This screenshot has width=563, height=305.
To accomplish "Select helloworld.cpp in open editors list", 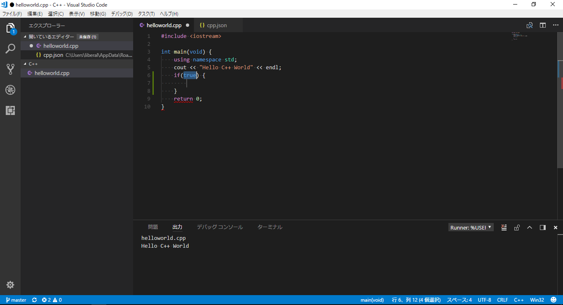I will coord(77,46).
